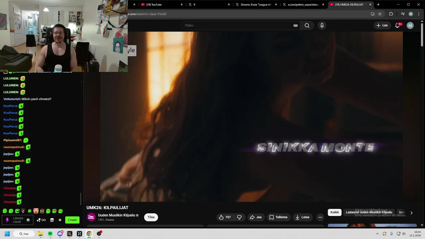
Task: Click the page vertical scrollbar
Action: click(x=422, y=35)
